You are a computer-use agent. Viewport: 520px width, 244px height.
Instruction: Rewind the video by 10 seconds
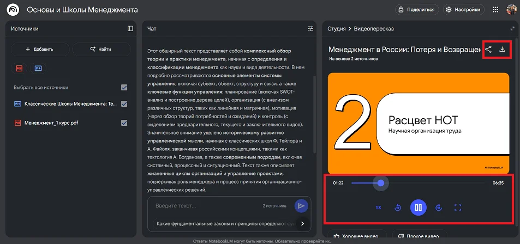[x=398, y=208]
